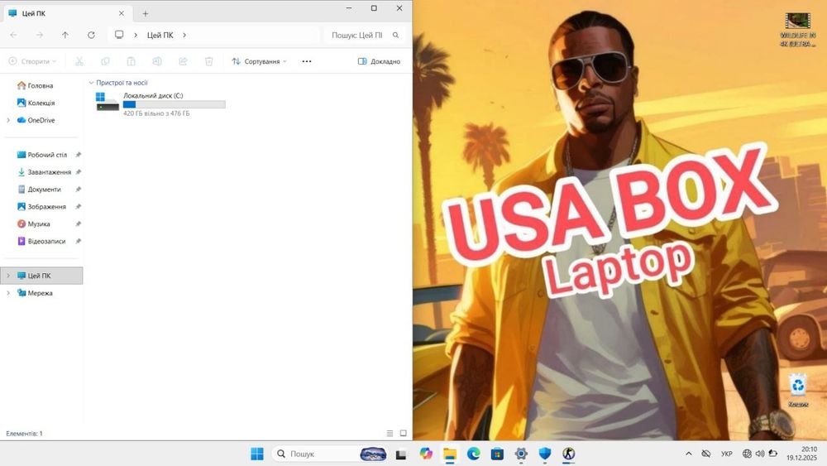Screen dimensions: 827x466
Task: Open the Сортування (Sort) dropdown
Action: point(260,61)
